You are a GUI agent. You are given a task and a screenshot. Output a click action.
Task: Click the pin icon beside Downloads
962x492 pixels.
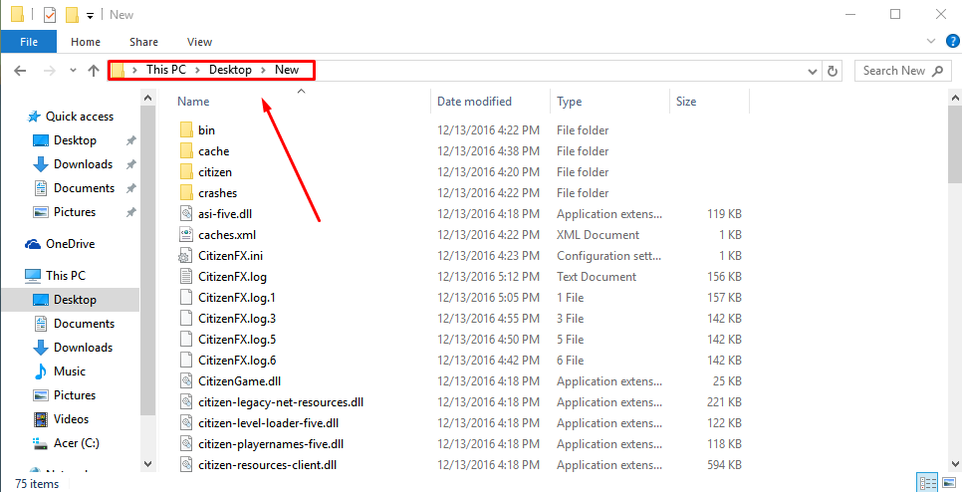130,164
